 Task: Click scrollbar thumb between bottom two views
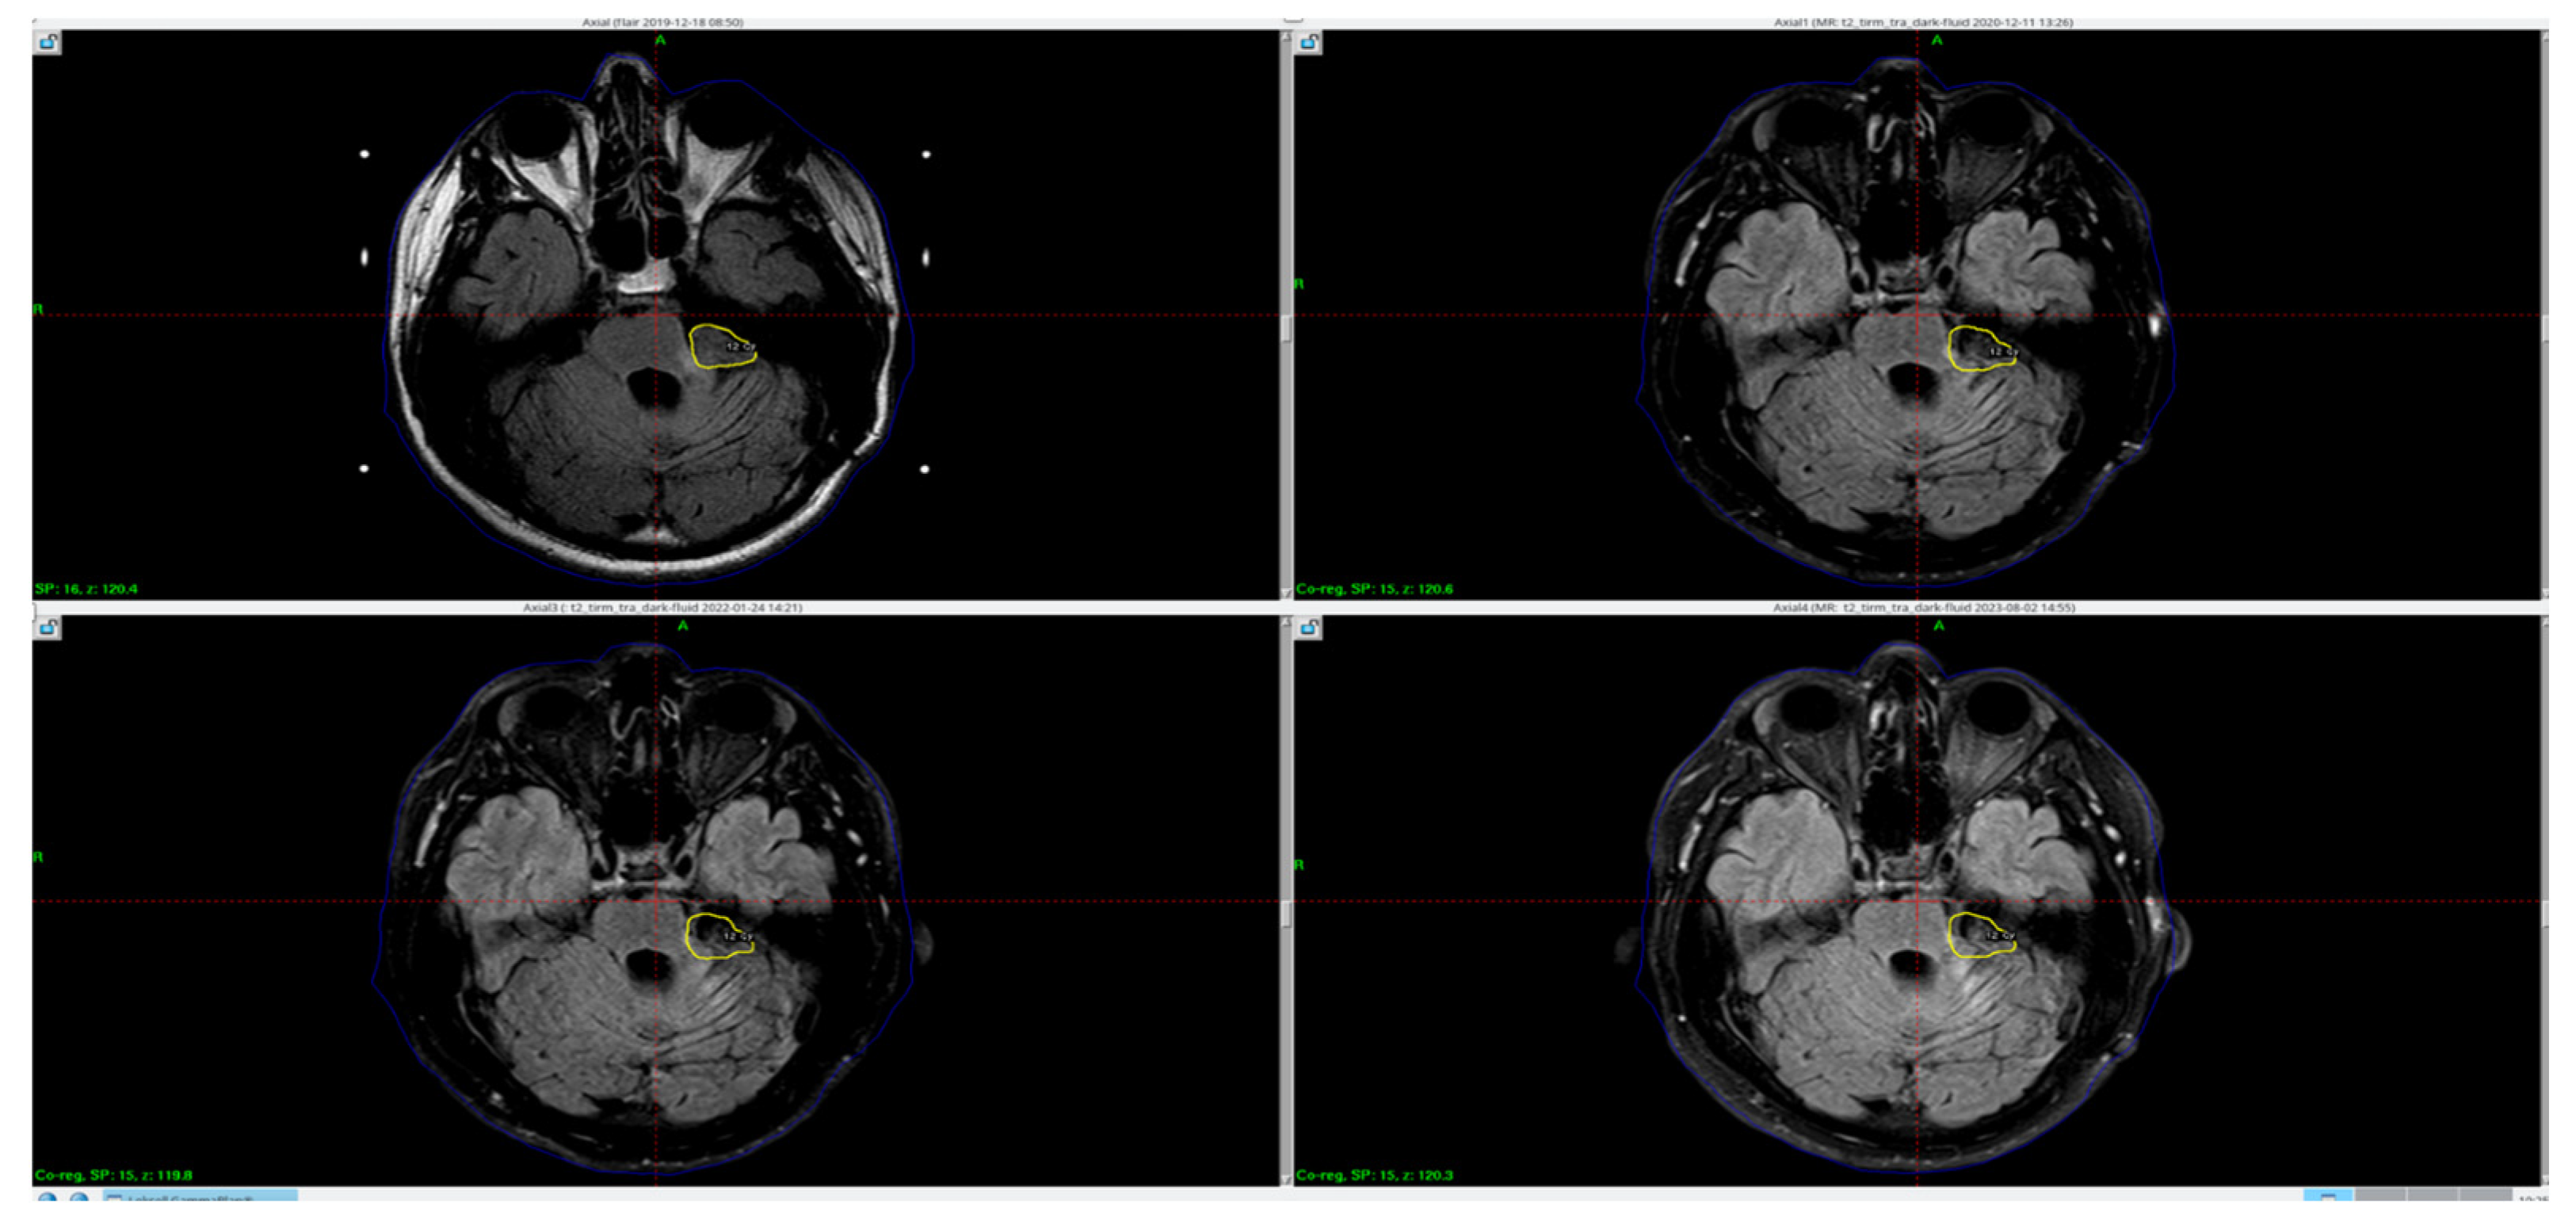tap(1286, 913)
